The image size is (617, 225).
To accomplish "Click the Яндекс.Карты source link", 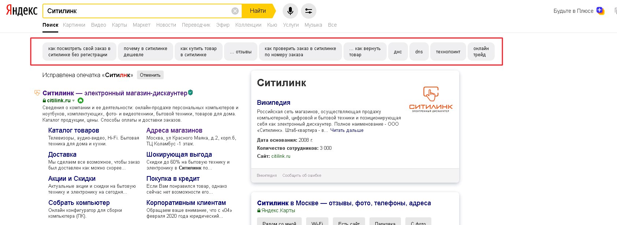I will [278, 210].
